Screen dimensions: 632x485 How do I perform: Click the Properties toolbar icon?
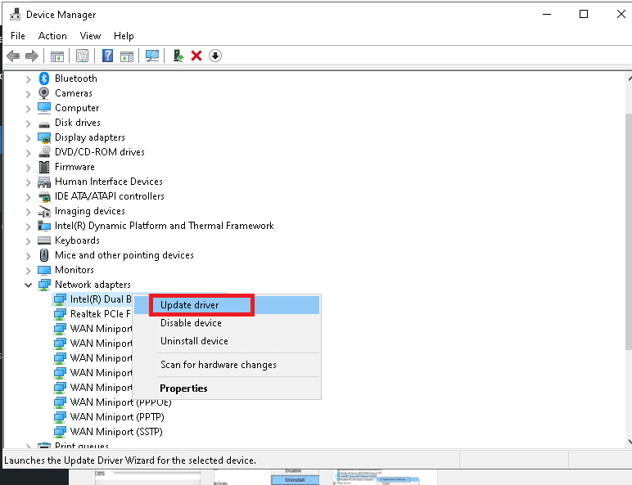(82, 56)
